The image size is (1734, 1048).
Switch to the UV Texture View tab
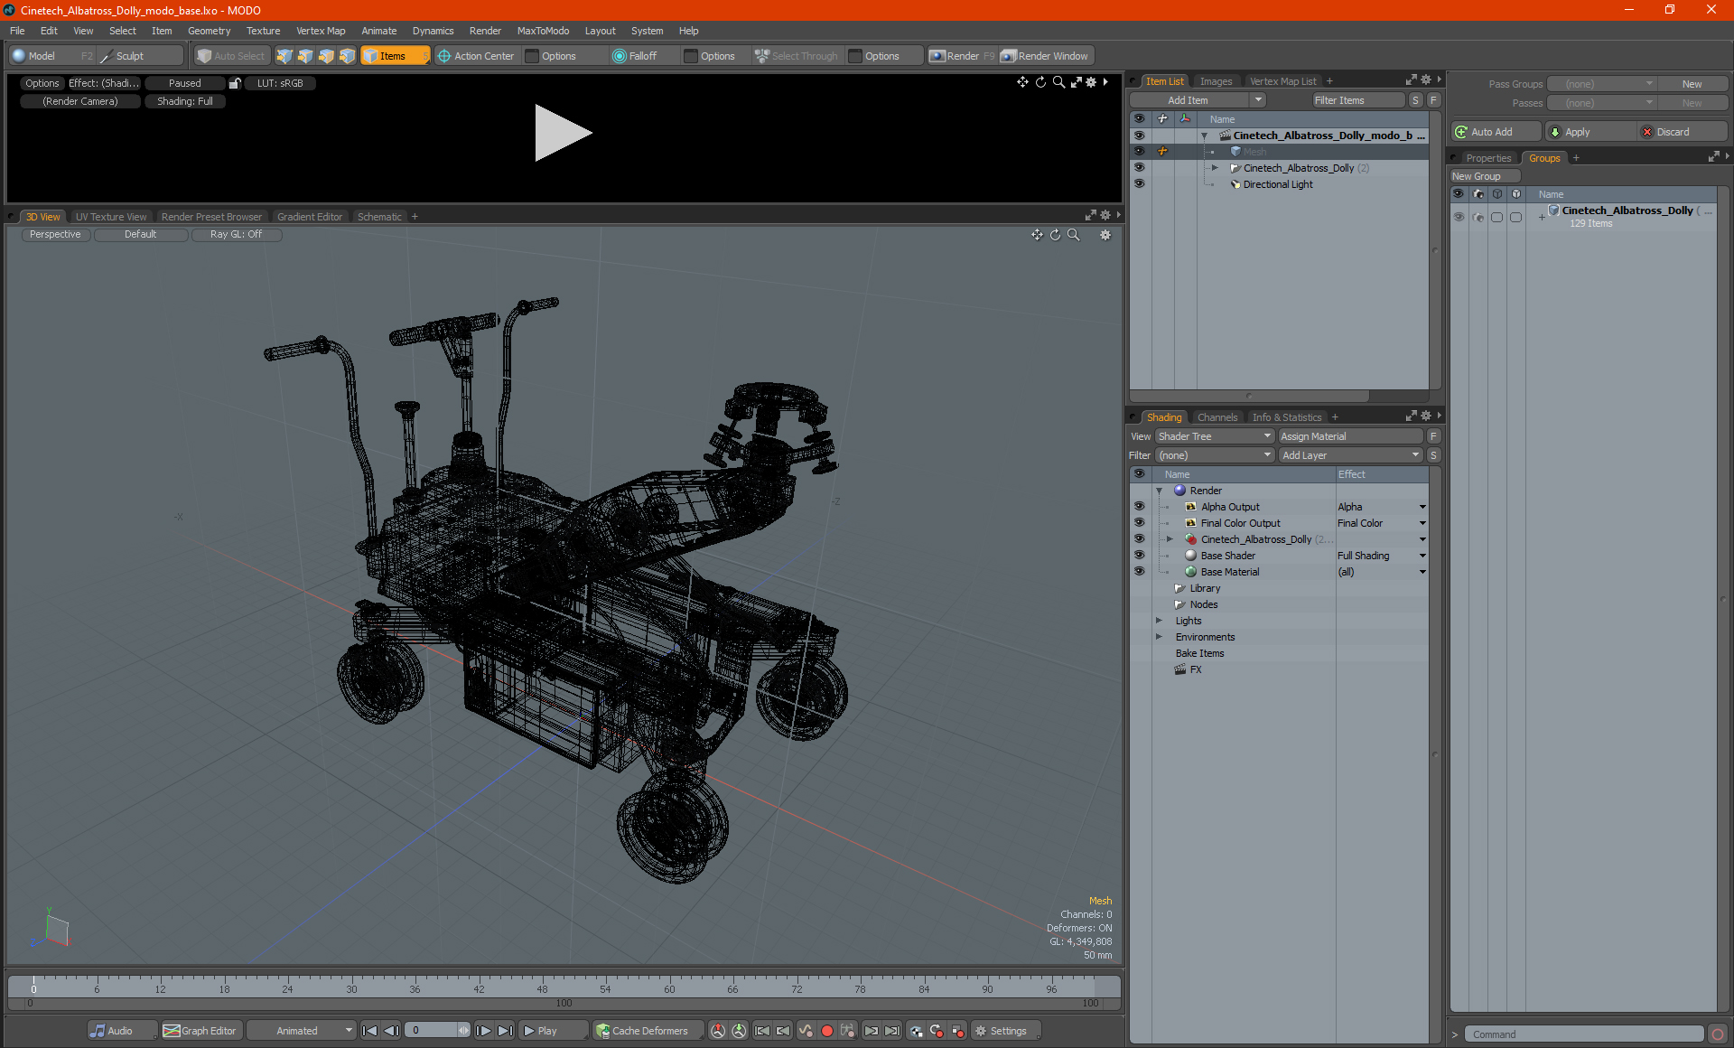point(110,217)
